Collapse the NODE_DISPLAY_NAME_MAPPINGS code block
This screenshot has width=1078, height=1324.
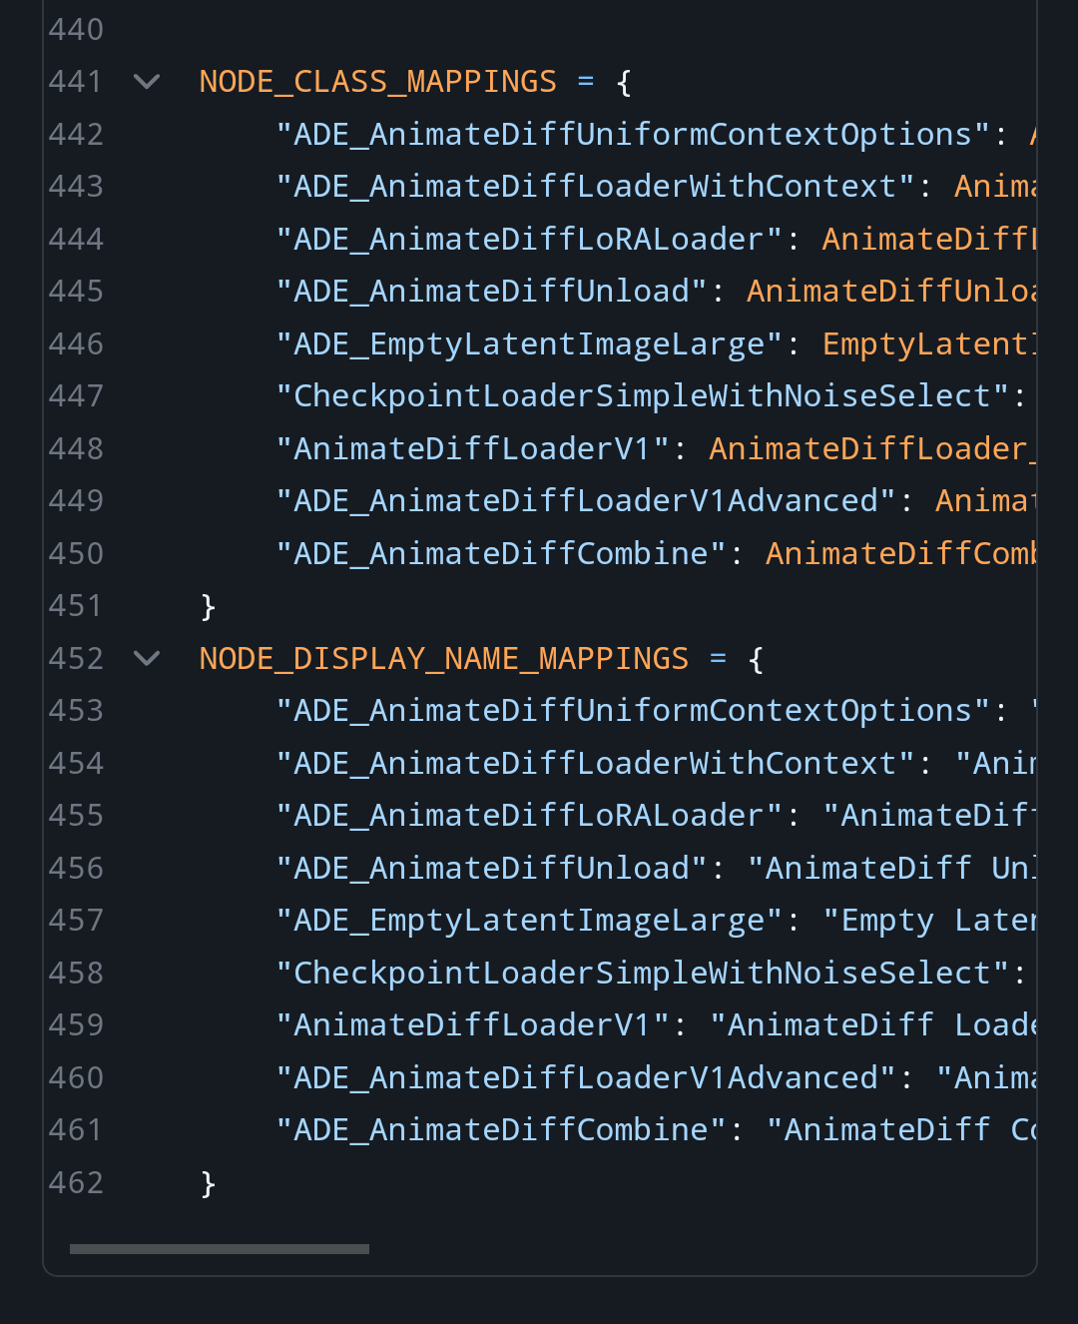(147, 658)
